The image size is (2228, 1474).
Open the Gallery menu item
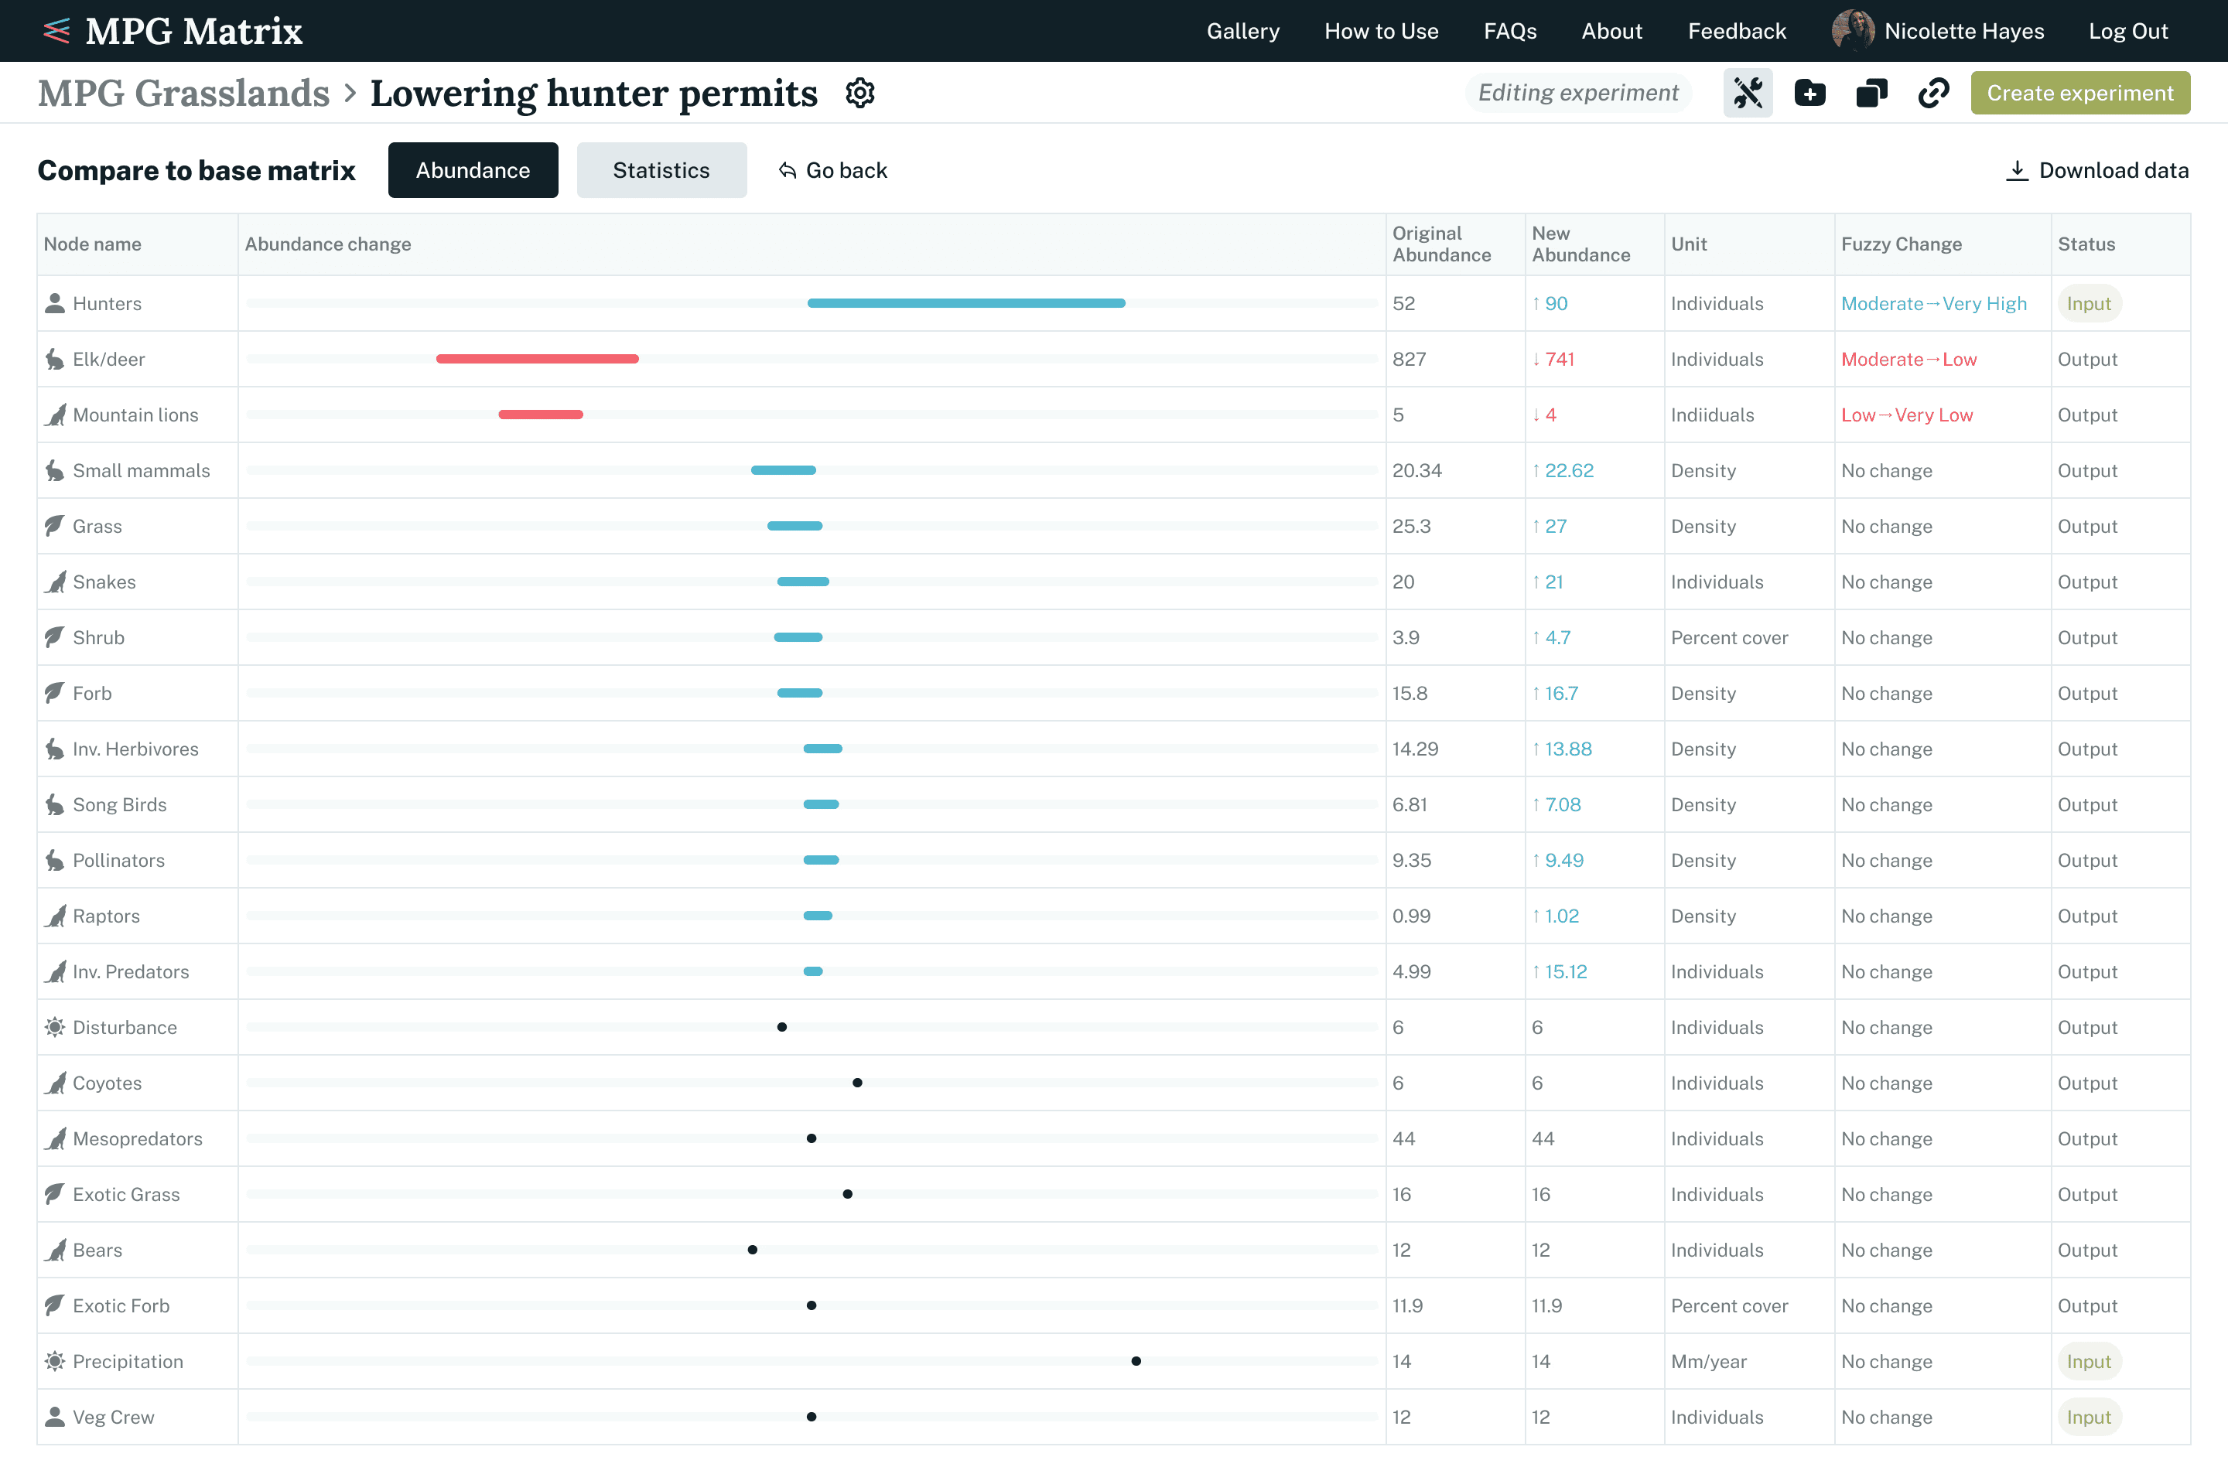[1242, 31]
